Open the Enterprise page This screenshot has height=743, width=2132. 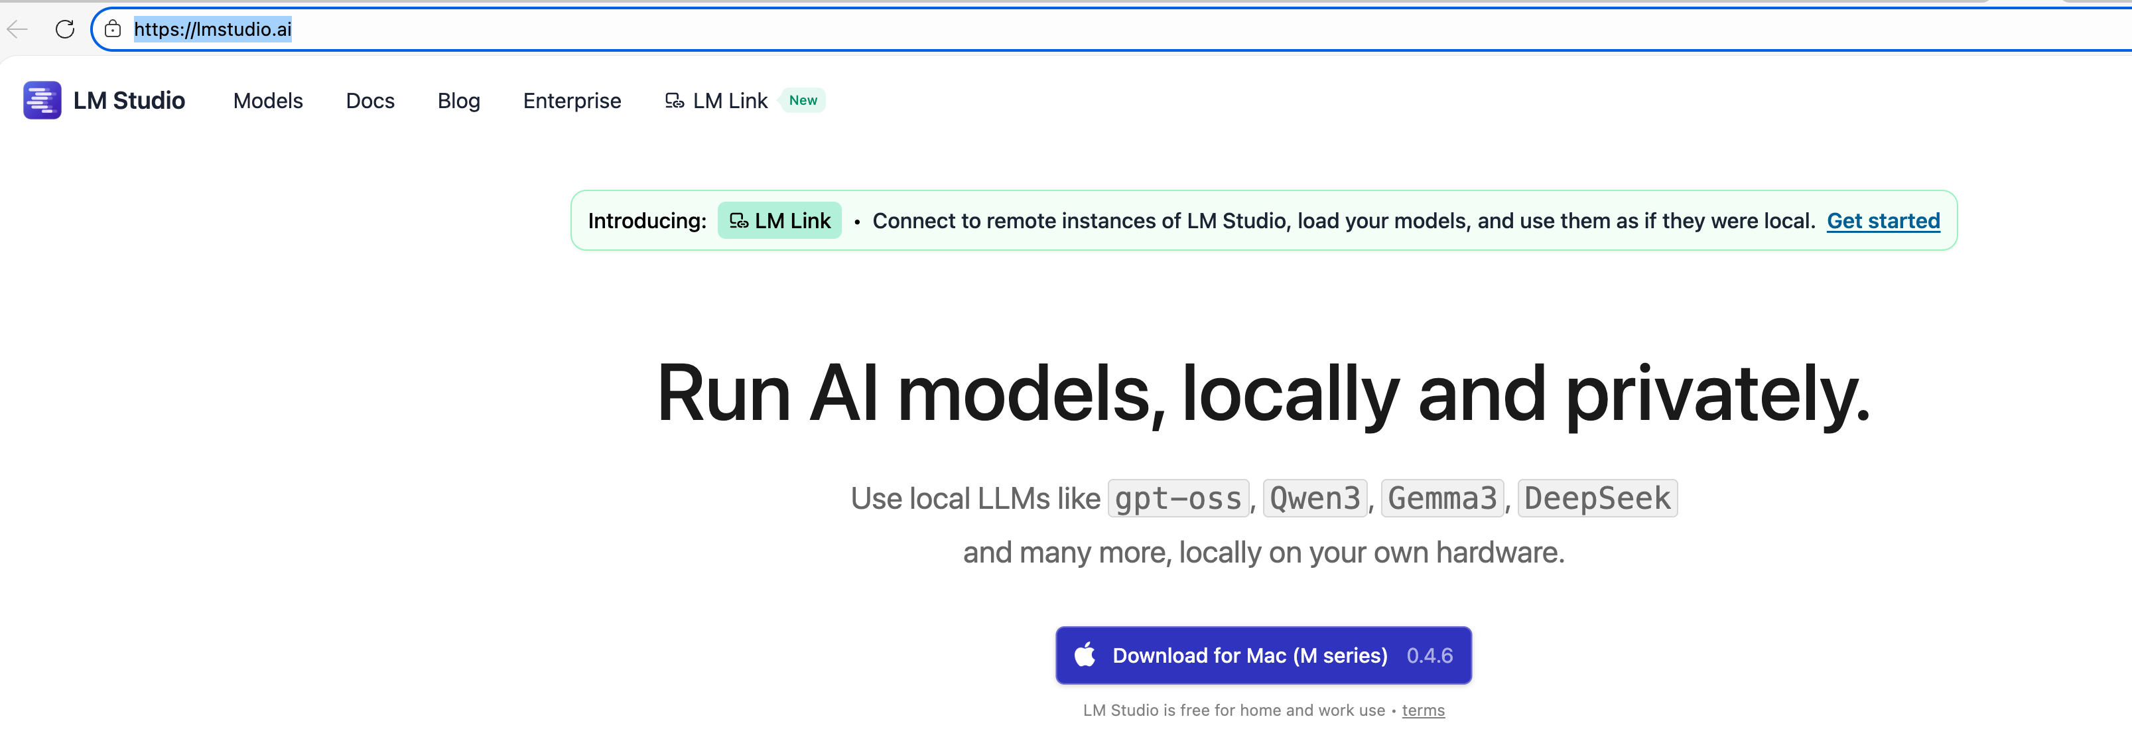572,101
